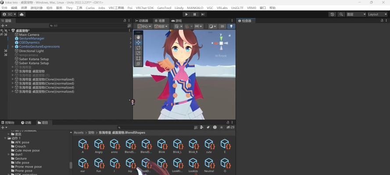Open the AFK pose folder
The width and height of the screenshot is (390, 175).
point(22,142)
